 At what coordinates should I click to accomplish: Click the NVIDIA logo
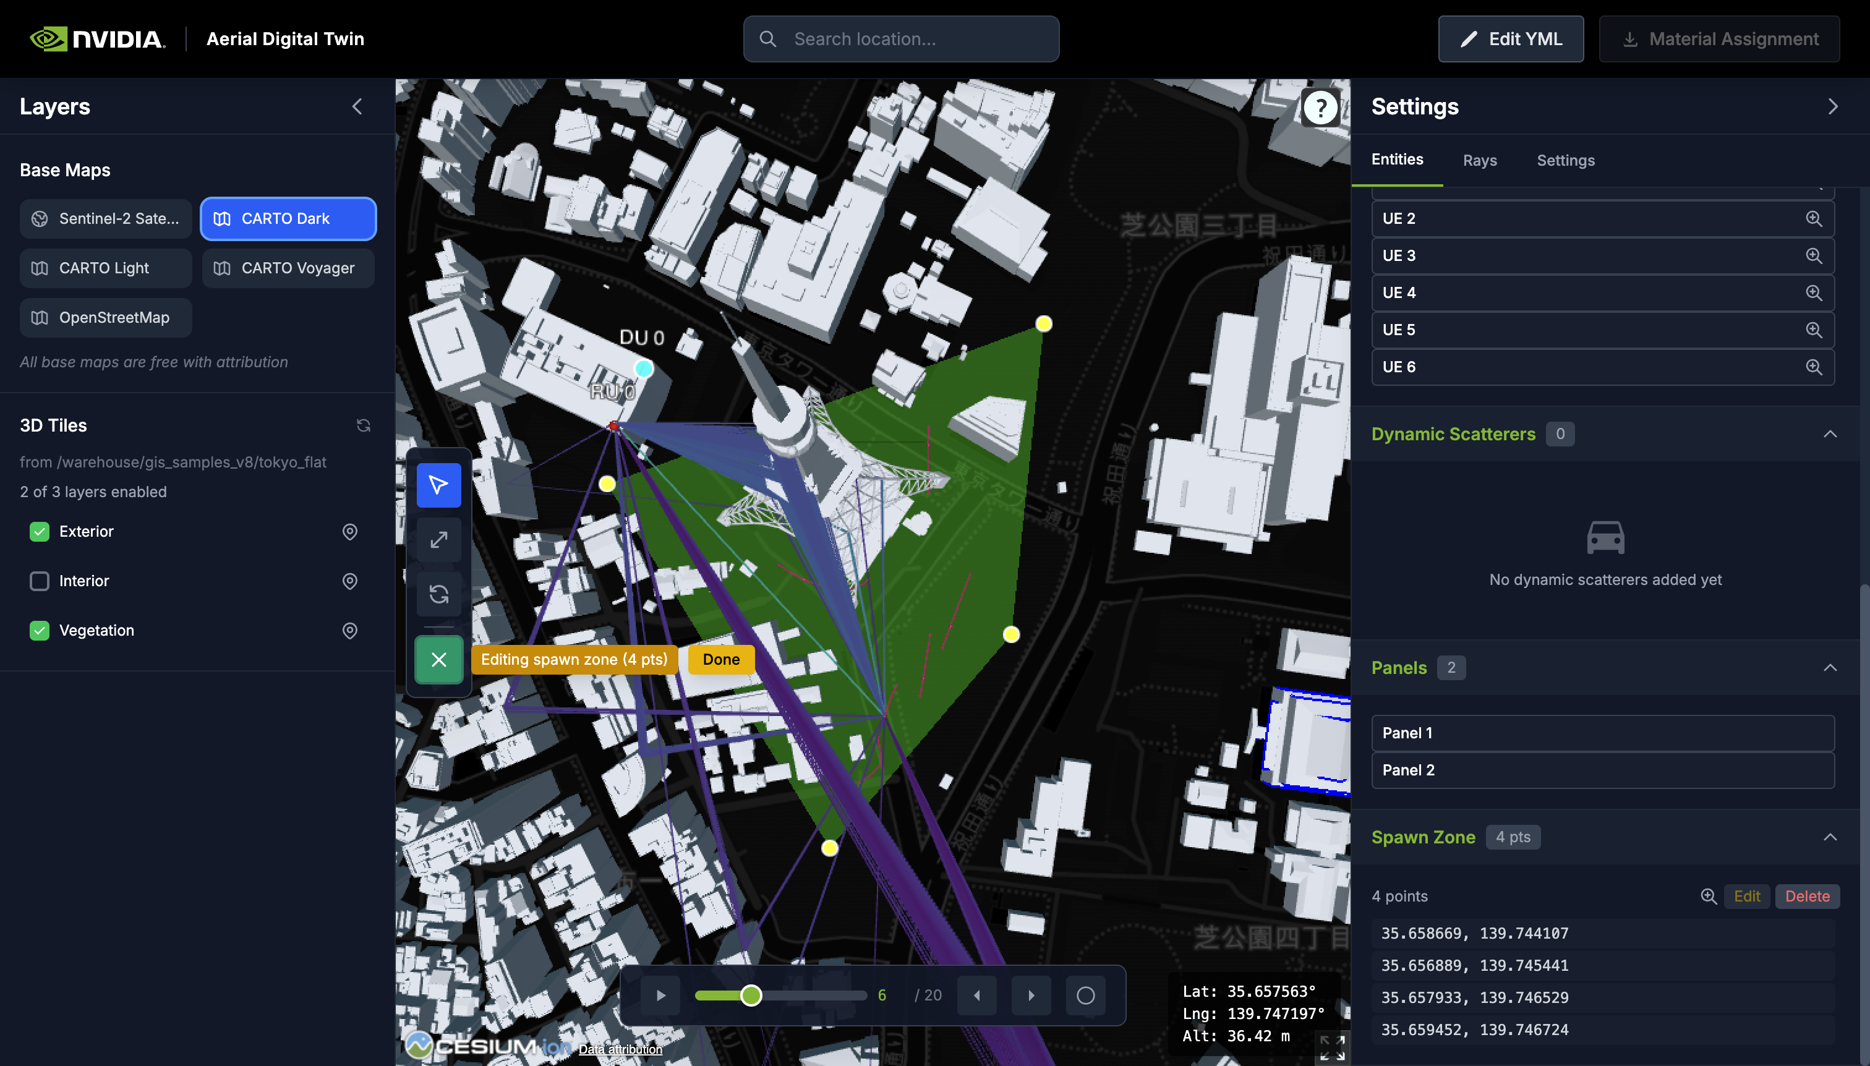tap(97, 39)
